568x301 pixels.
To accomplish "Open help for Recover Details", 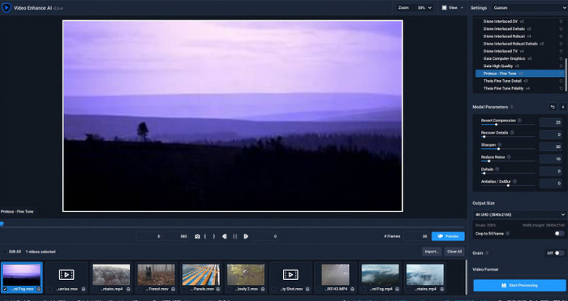I will (512, 133).
